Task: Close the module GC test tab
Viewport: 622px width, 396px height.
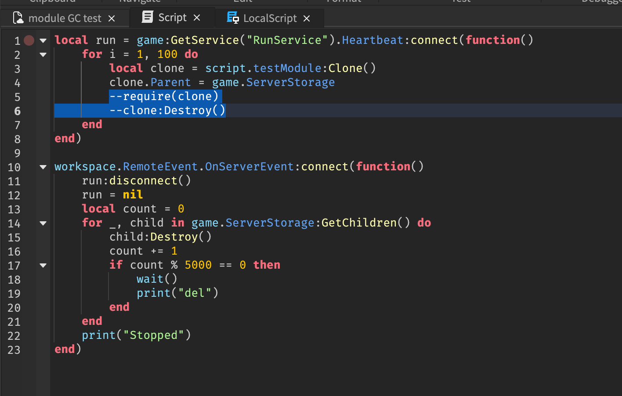Action: click(x=112, y=18)
